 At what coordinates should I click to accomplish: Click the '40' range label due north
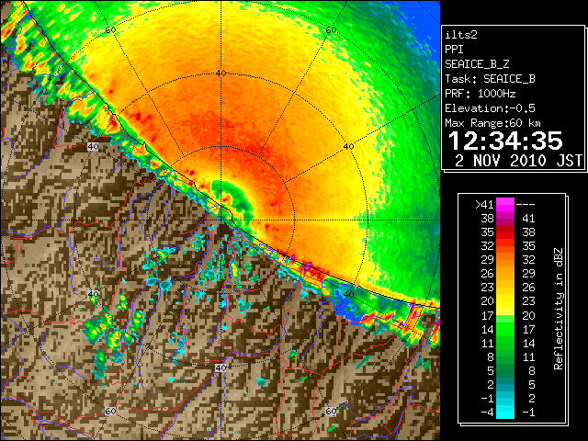coord(220,73)
